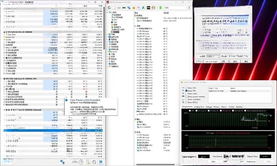This screenshot has width=277, height=166.
Task: Click the AIDA64 monitor diagnostics toolbar icon
Action: tap(139, 8)
